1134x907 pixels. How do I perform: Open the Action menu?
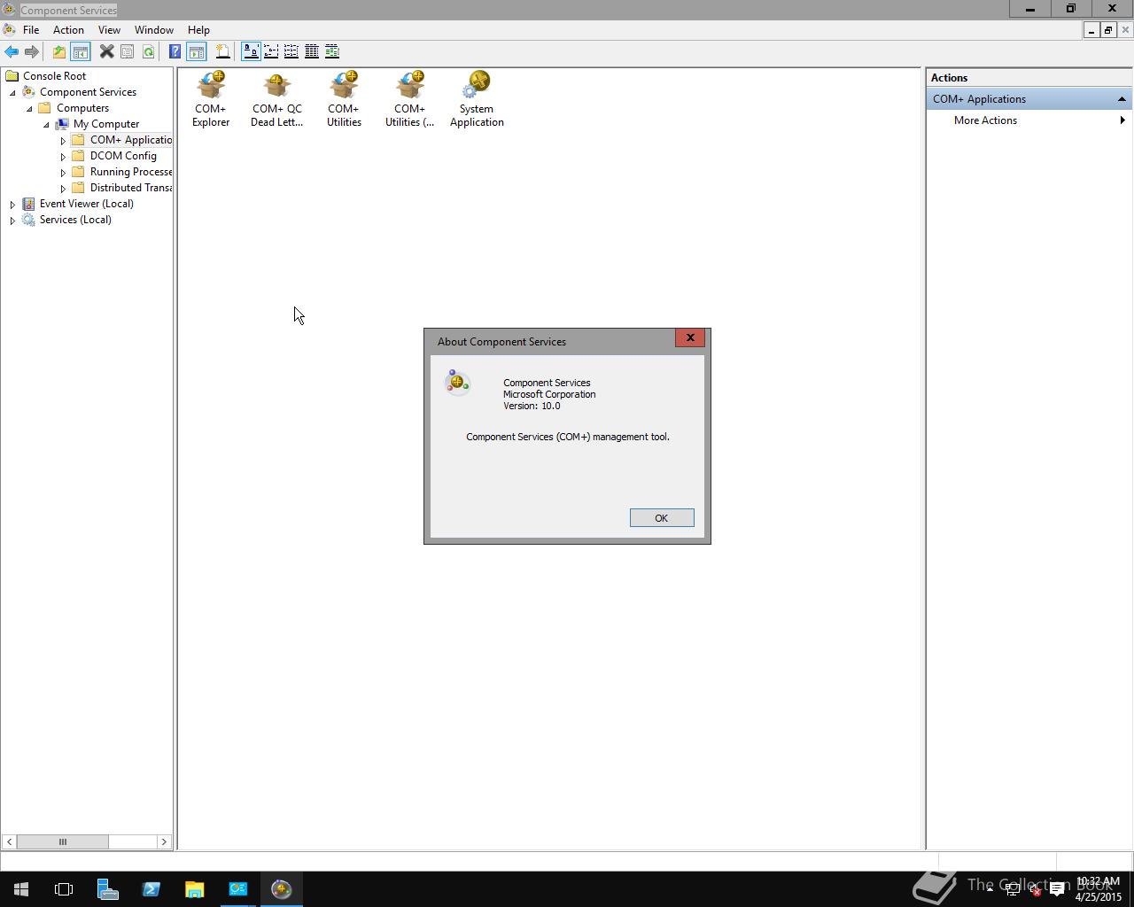click(68, 30)
